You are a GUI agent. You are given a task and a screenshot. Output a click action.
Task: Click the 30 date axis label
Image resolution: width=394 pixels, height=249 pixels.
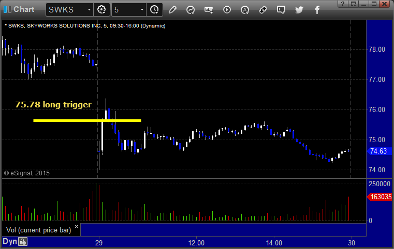click(352, 243)
